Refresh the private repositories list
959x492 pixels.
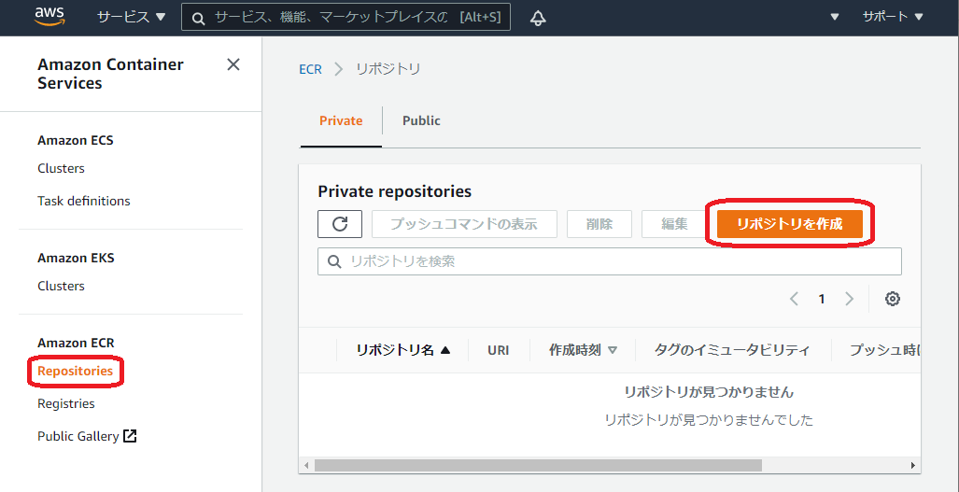340,224
